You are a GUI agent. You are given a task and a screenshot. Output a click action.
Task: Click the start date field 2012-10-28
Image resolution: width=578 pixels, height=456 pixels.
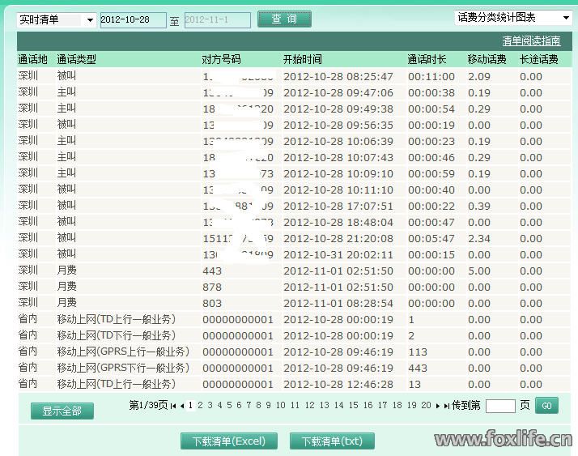point(132,19)
